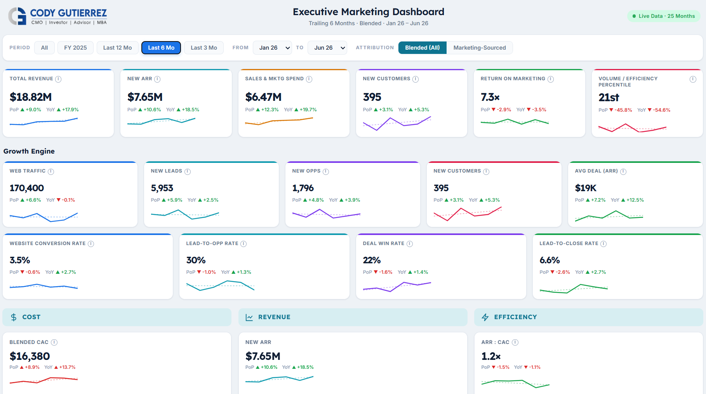Click the Return on Marketing info icon
The width and height of the screenshot is (706, 394).
click(x=551, y=79)
